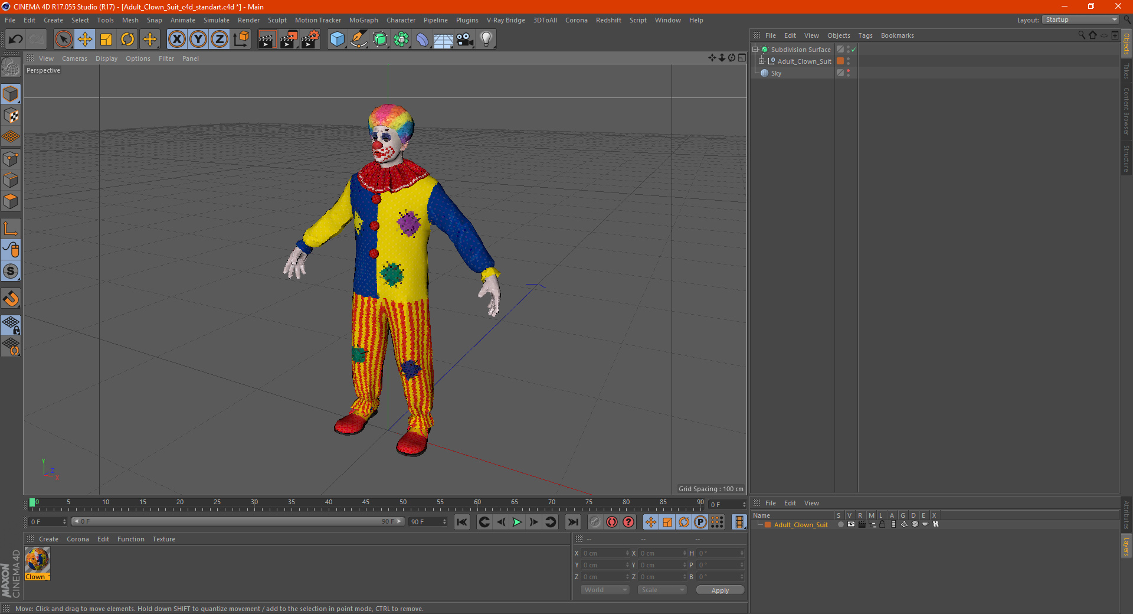Open the Floor environment icon
Image resolution: width=1133 pixels, height=614 pixels.
click(444, 40)
